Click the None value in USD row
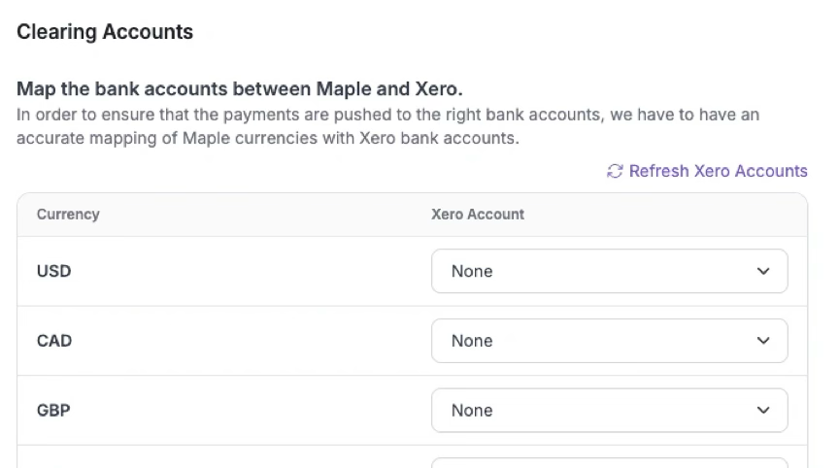Image resolution: width=839 pixels, height=468 pixels. 472,272
